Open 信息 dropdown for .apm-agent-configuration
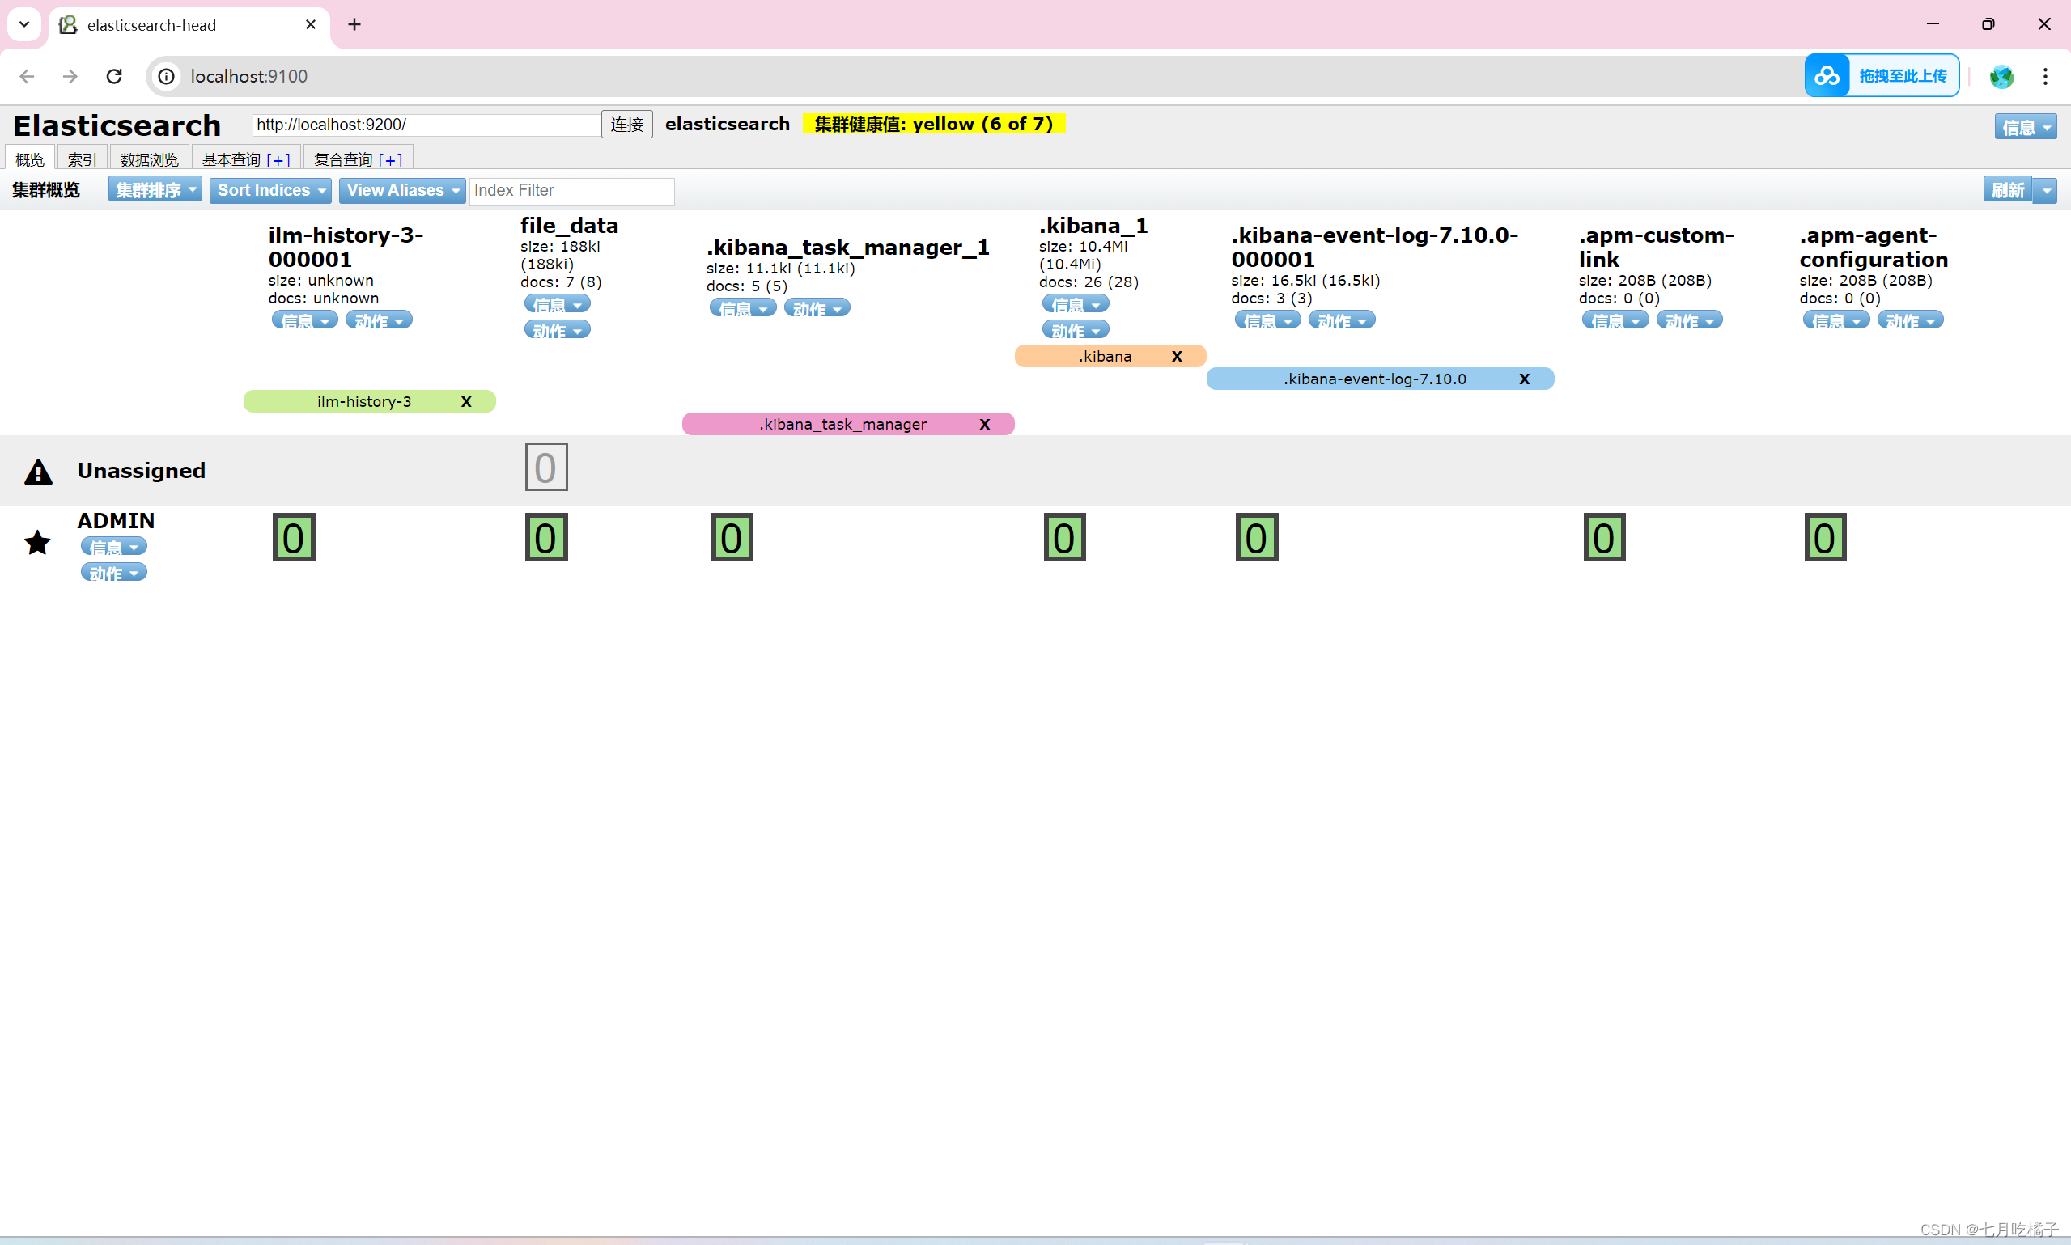This screenshot has height=1245, width=2071. click(1835, 320)
